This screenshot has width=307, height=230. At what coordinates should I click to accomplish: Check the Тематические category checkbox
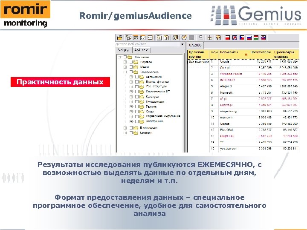click(x=131, y=72)
